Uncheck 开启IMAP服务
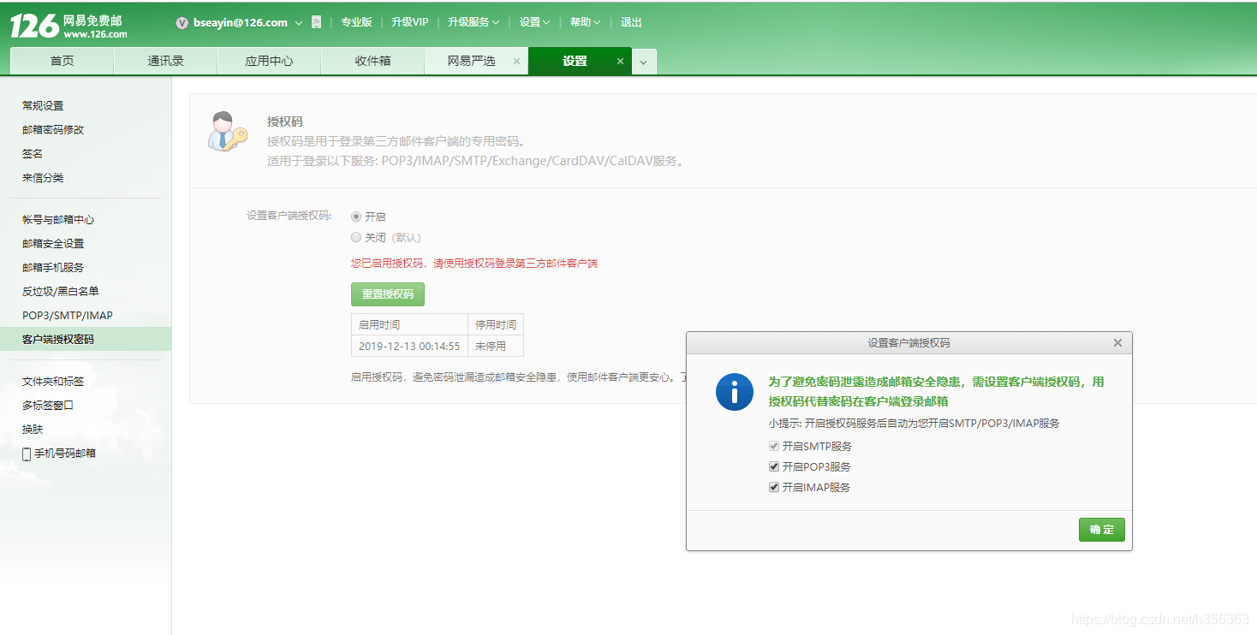The image size is (1257, 635). 773,487
